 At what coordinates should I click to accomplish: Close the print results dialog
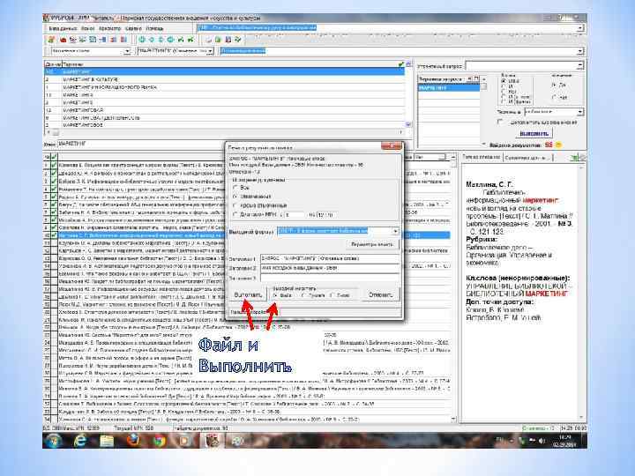pyautogui.click(x=392, y=146)
